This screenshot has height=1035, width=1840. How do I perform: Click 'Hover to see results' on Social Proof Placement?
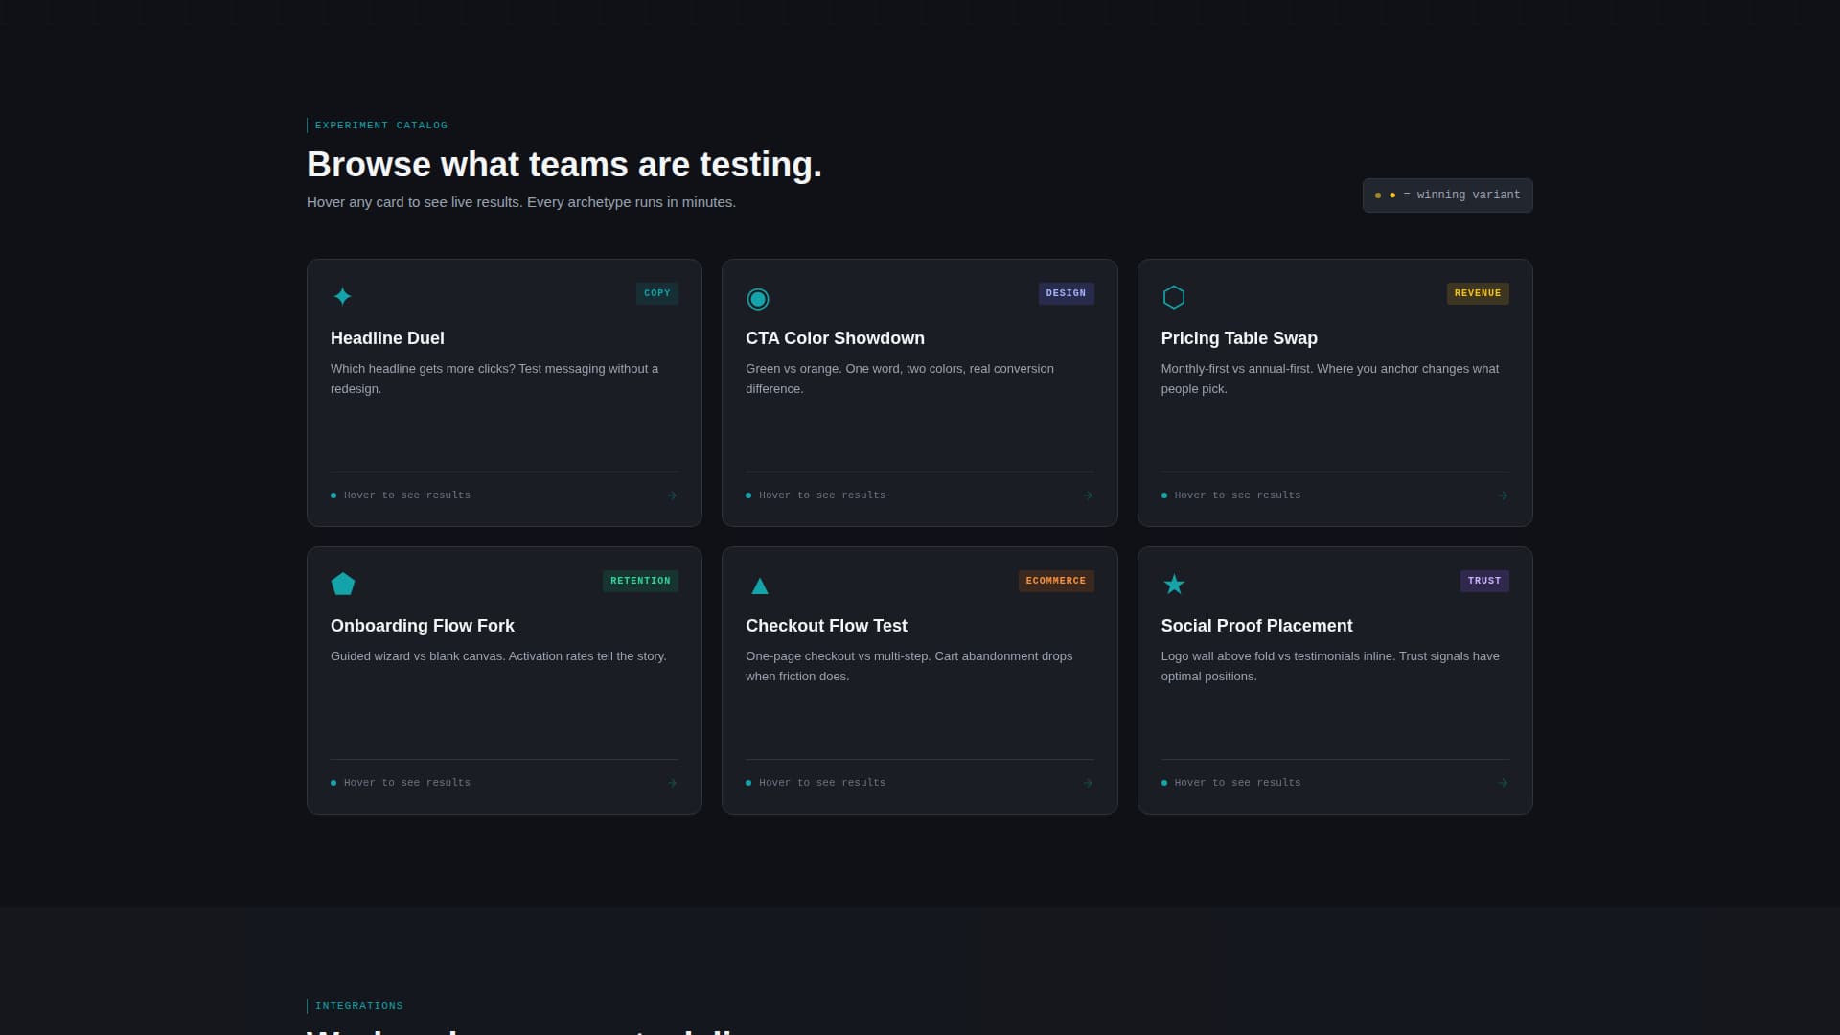click(x=1237, y=783)
